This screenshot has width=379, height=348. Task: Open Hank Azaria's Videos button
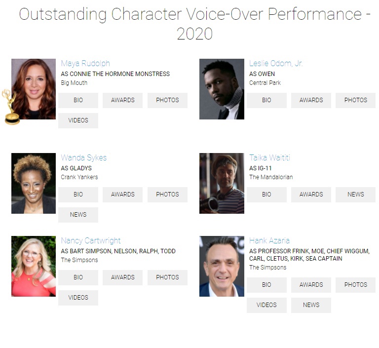[266, 305]
